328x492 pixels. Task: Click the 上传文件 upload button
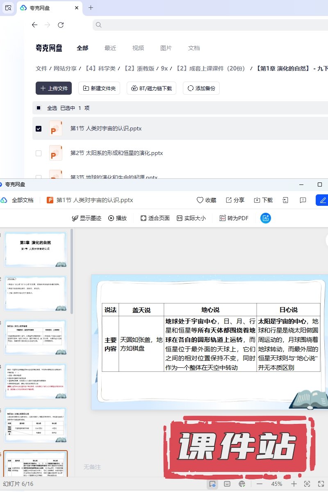pos(54,88)
